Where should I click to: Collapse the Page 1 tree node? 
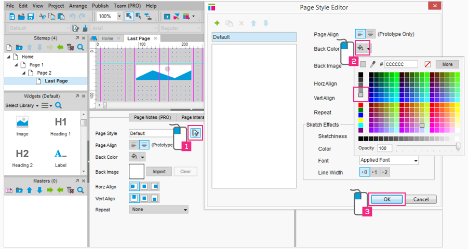[x=16, y=65]
